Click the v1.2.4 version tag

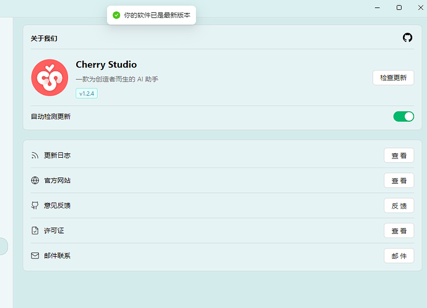point(87,93)
